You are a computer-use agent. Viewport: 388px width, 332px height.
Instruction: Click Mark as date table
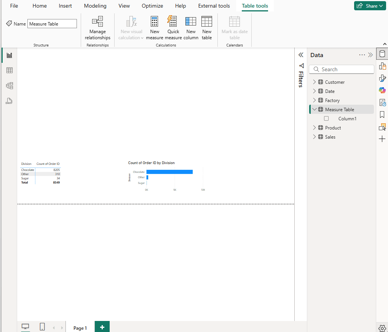pyautogui.click(x=235, y=28)
